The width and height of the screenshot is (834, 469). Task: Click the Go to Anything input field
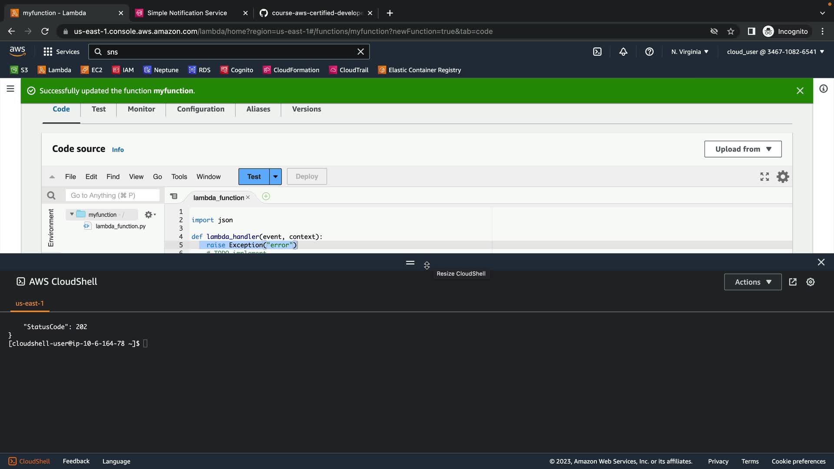point(112,195)
